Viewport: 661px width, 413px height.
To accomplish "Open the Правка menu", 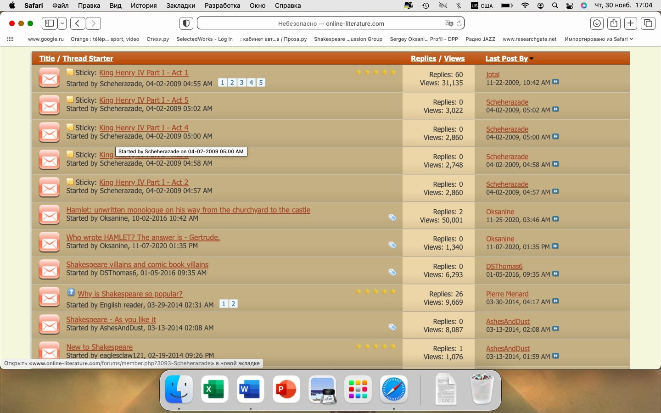I will (89, 6).
